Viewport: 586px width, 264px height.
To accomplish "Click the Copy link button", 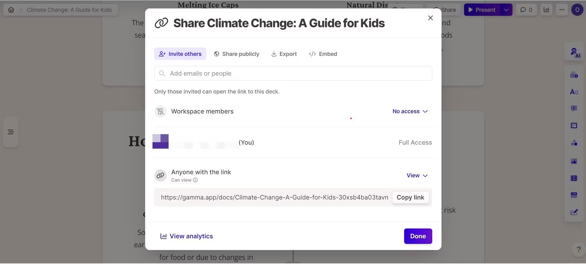I will [x=410, y=197].
